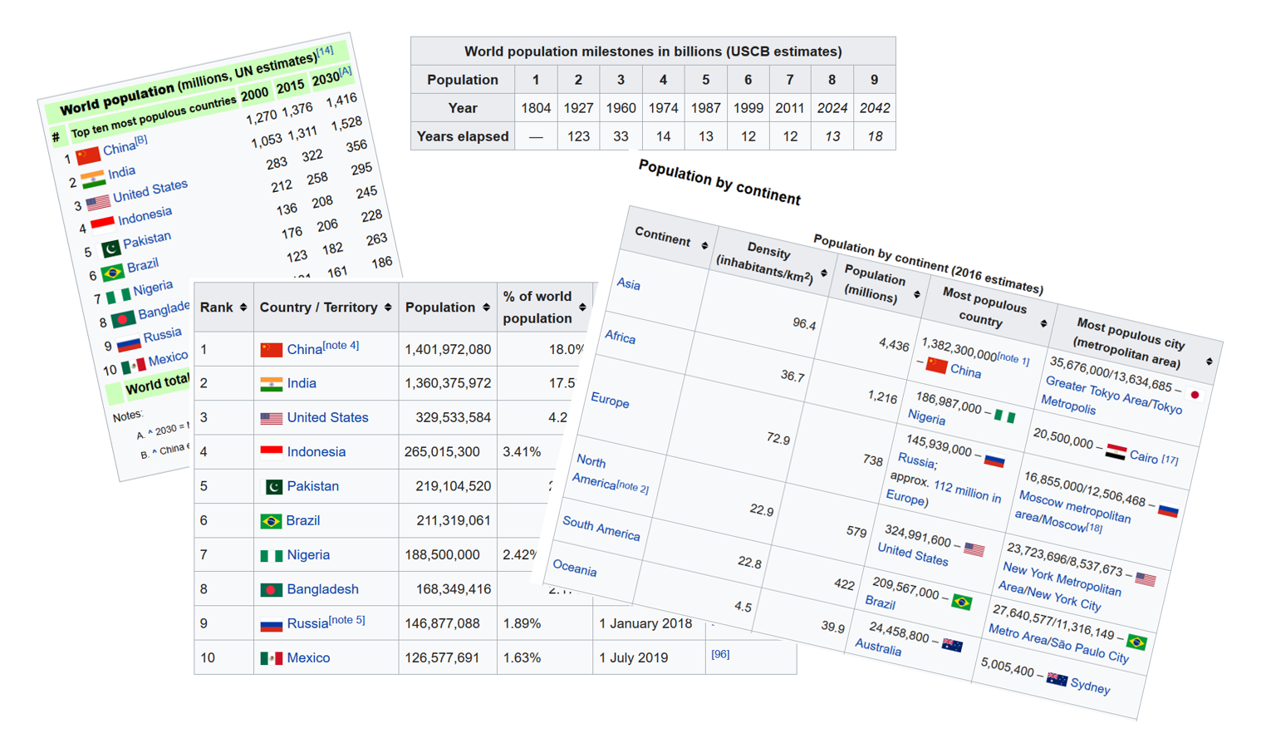Click Nigeria's flag in the Rank table
This screenshot has width=1266, height=748.
click(x=271, y=555)
